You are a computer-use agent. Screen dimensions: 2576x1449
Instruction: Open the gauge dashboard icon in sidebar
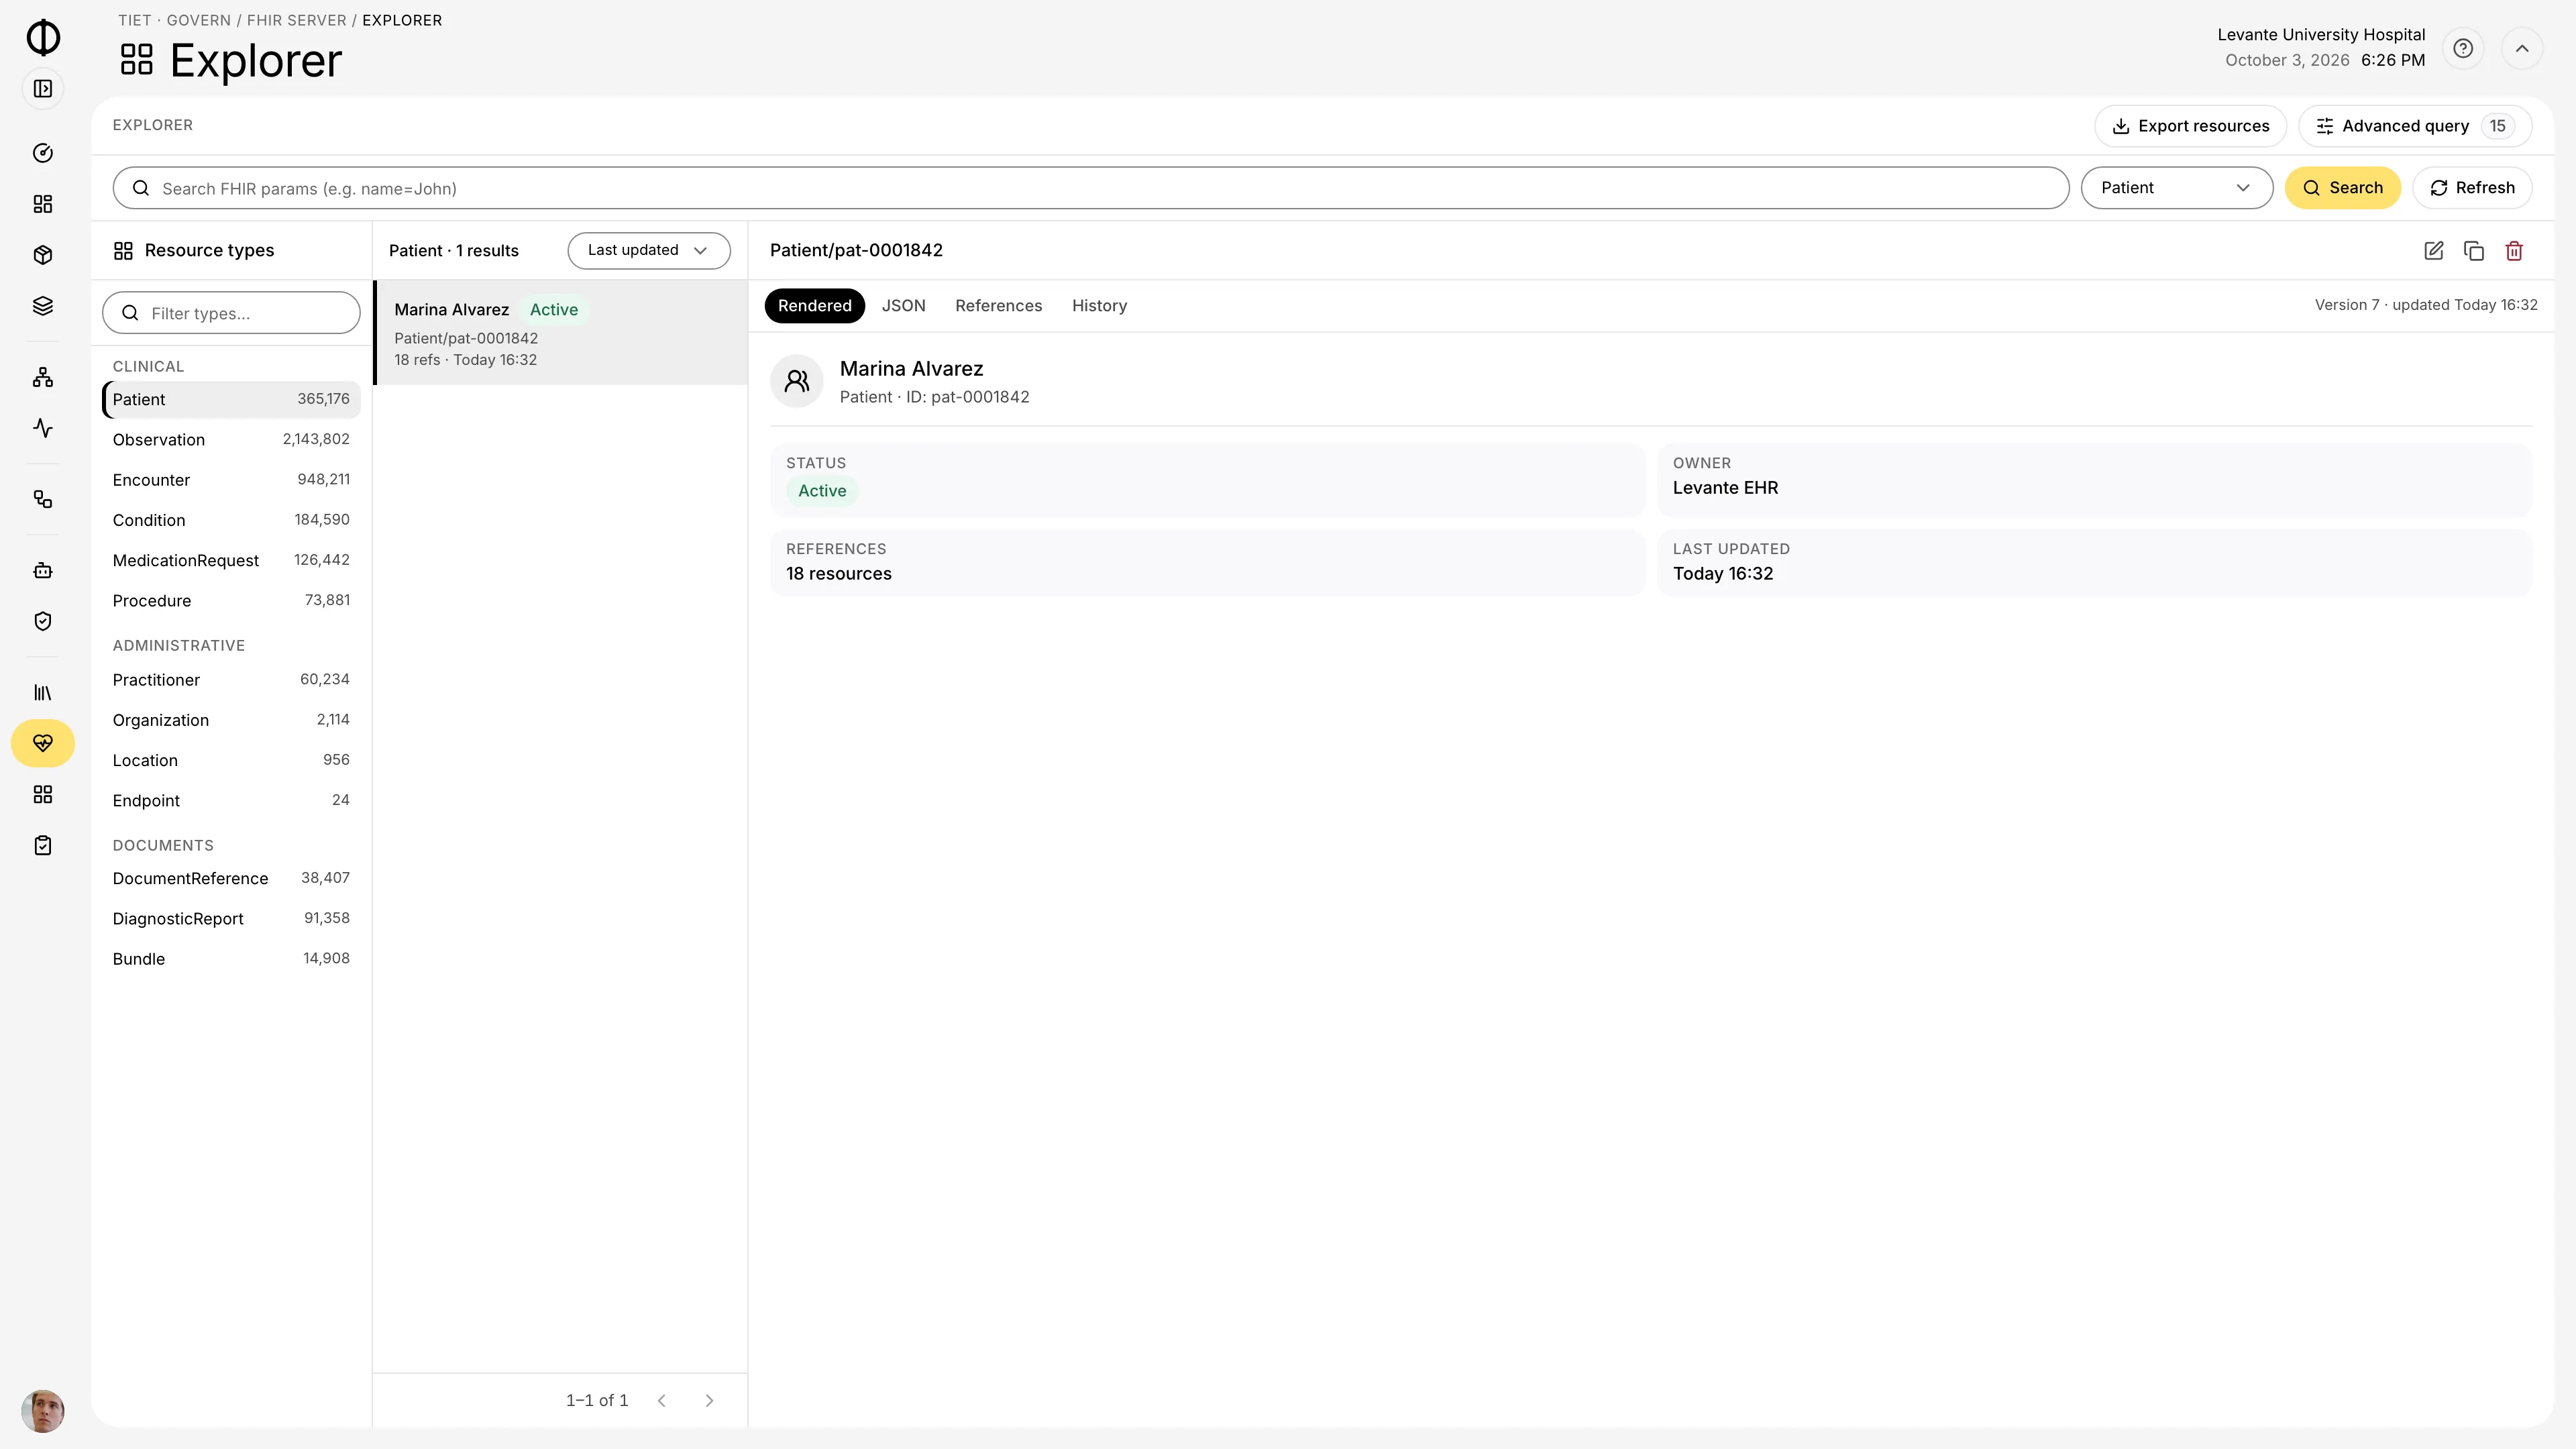[43, 153]
